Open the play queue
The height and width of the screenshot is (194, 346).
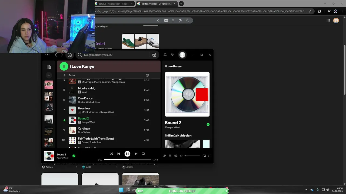(170, 156)
